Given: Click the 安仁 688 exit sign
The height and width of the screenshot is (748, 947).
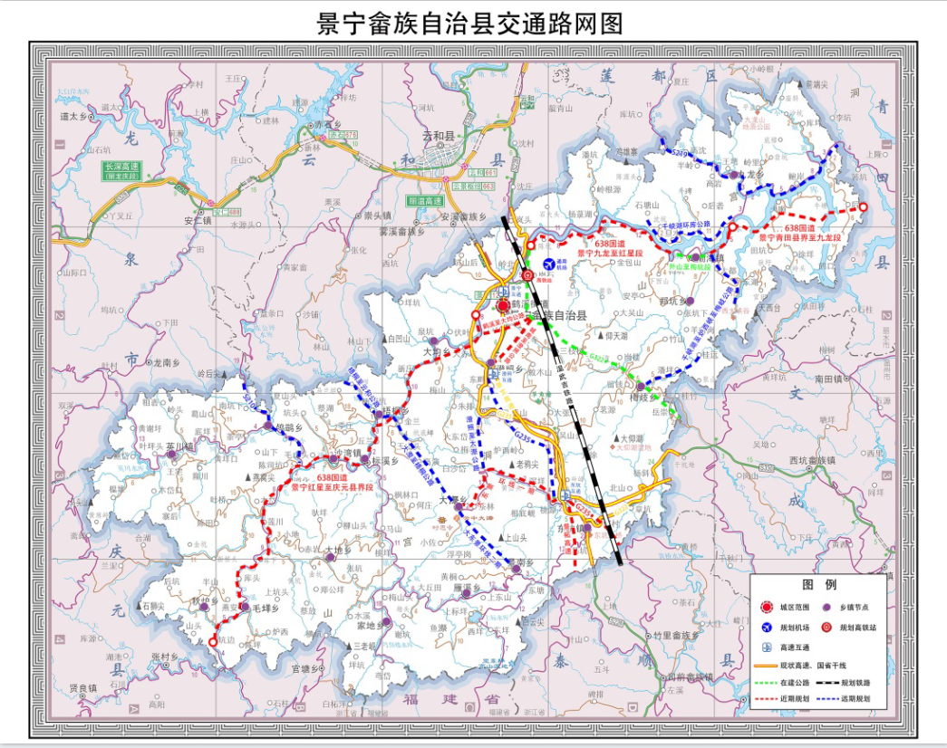Looking at the screenshot, I should [x=227, y=213].
